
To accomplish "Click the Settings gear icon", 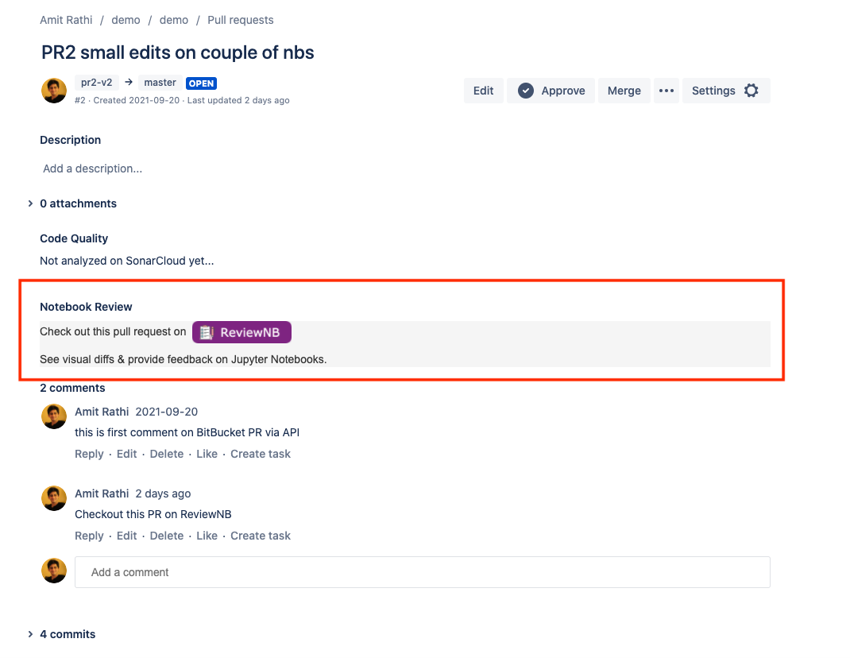I will [x=751, y=91].
